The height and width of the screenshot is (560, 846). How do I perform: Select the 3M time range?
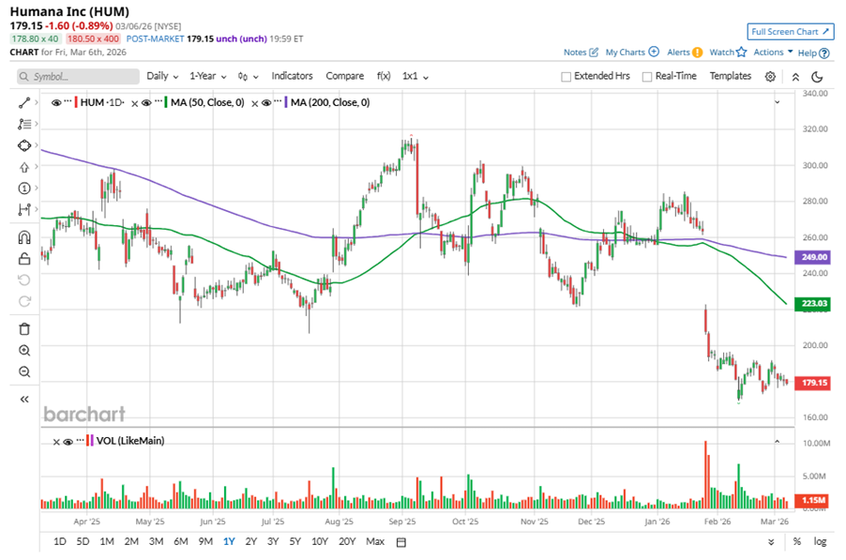[156, 541]
